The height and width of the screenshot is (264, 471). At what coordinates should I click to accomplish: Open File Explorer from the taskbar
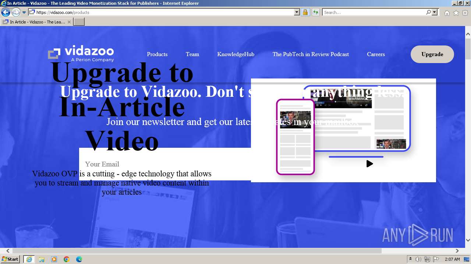coord(42,259)
